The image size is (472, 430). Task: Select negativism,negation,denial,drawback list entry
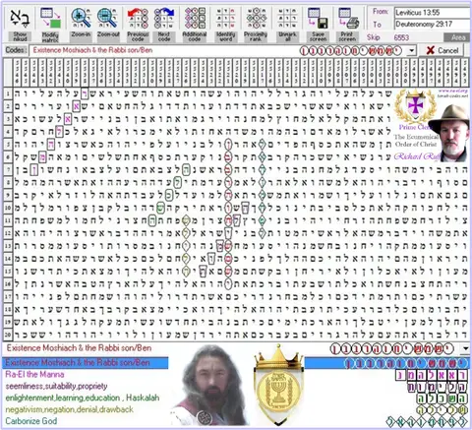tap(69, 409)
